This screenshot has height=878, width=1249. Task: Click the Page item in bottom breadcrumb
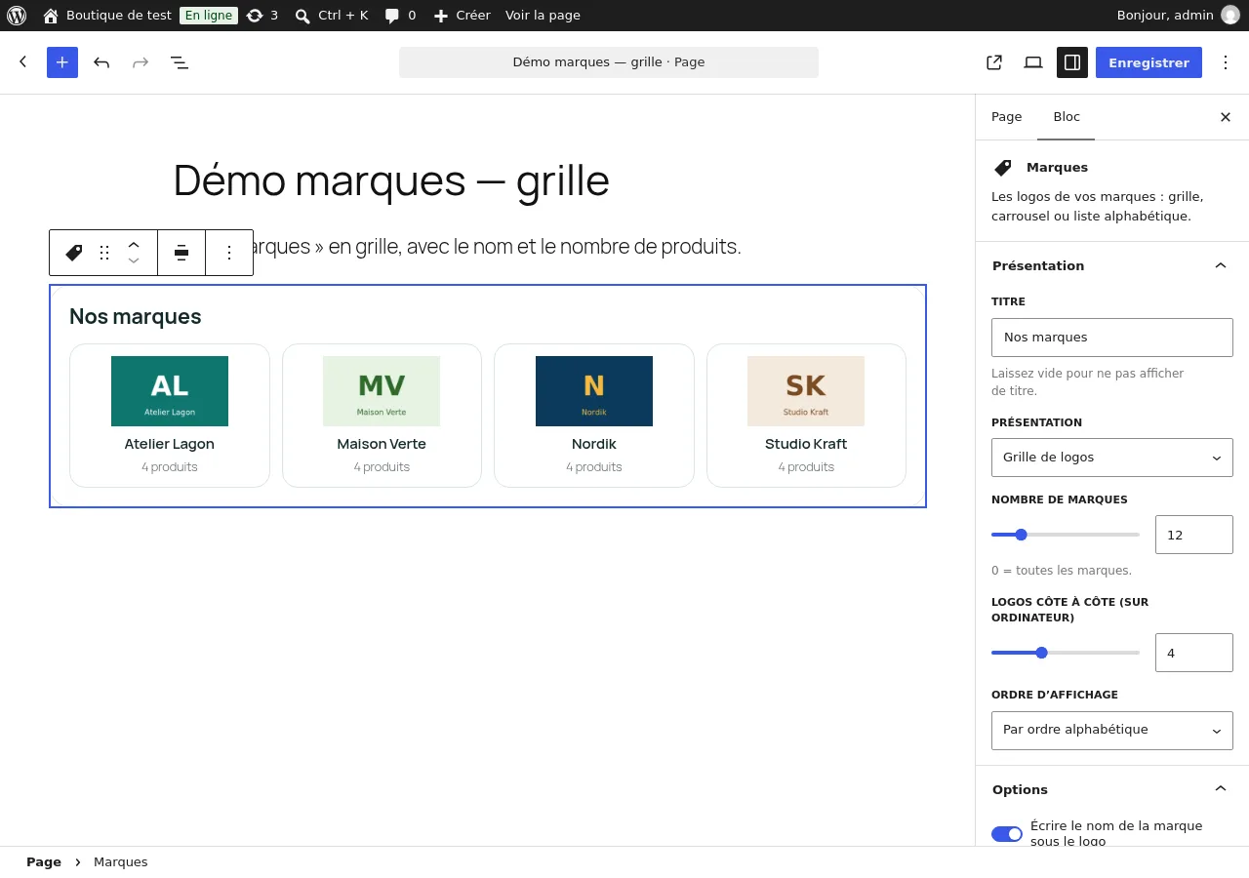tap(44, 862)
